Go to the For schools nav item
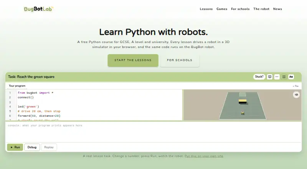307x169 pixels. (240, 9)
